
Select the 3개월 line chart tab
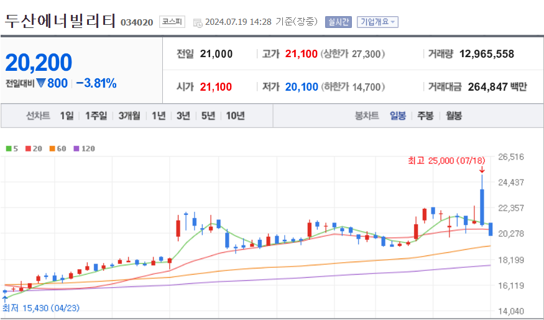pos(129,116)
